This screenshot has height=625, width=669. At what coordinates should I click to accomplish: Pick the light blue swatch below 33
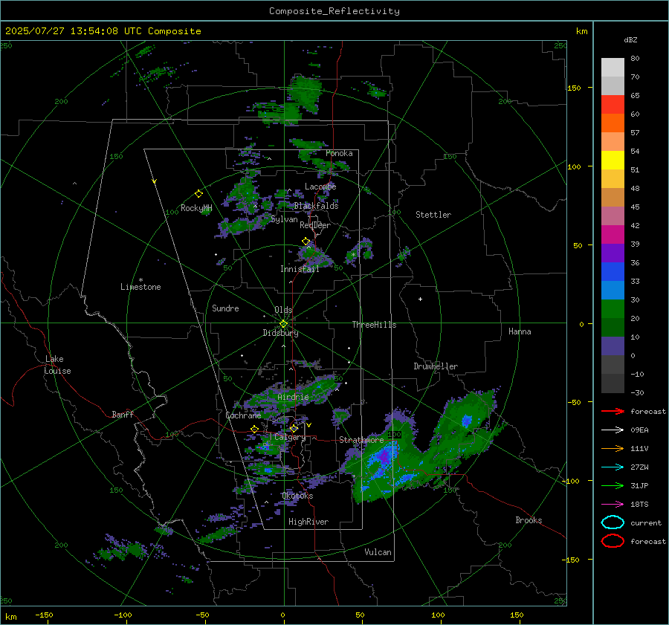[x=613, y=291]
